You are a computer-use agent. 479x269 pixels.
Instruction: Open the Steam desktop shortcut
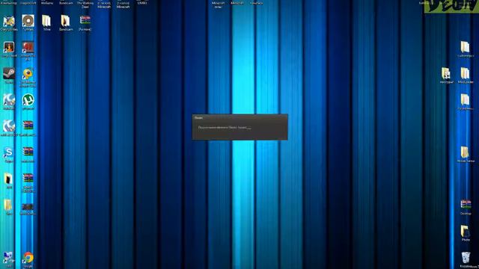point(9,75)
